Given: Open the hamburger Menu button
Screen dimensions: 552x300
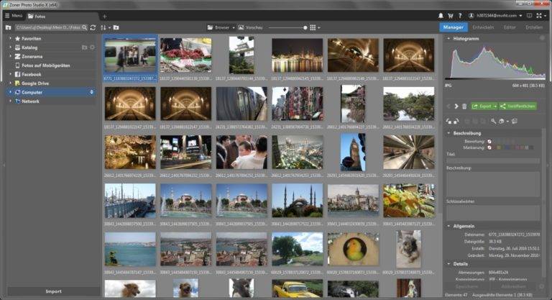Looking at the screenshot, I should (x=14, y=16).
